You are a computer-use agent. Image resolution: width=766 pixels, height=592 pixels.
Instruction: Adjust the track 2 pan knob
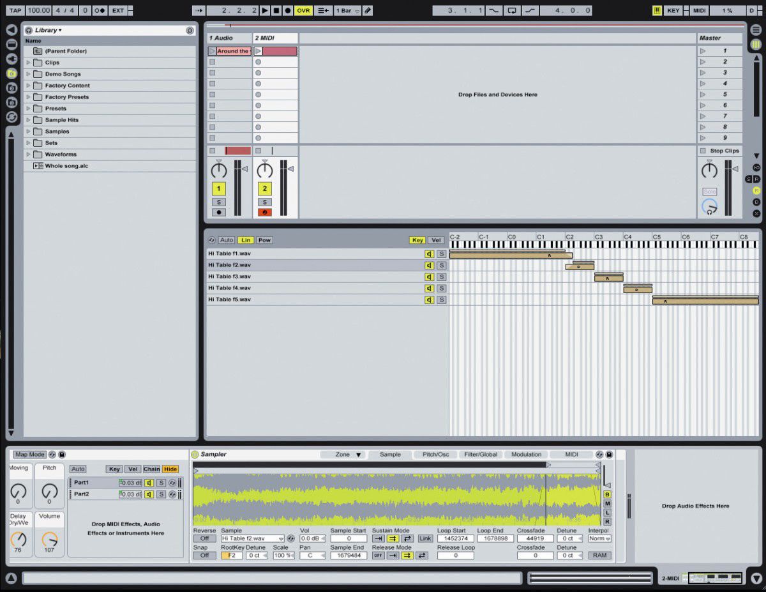pyautogui.click(x=265, y=170)
